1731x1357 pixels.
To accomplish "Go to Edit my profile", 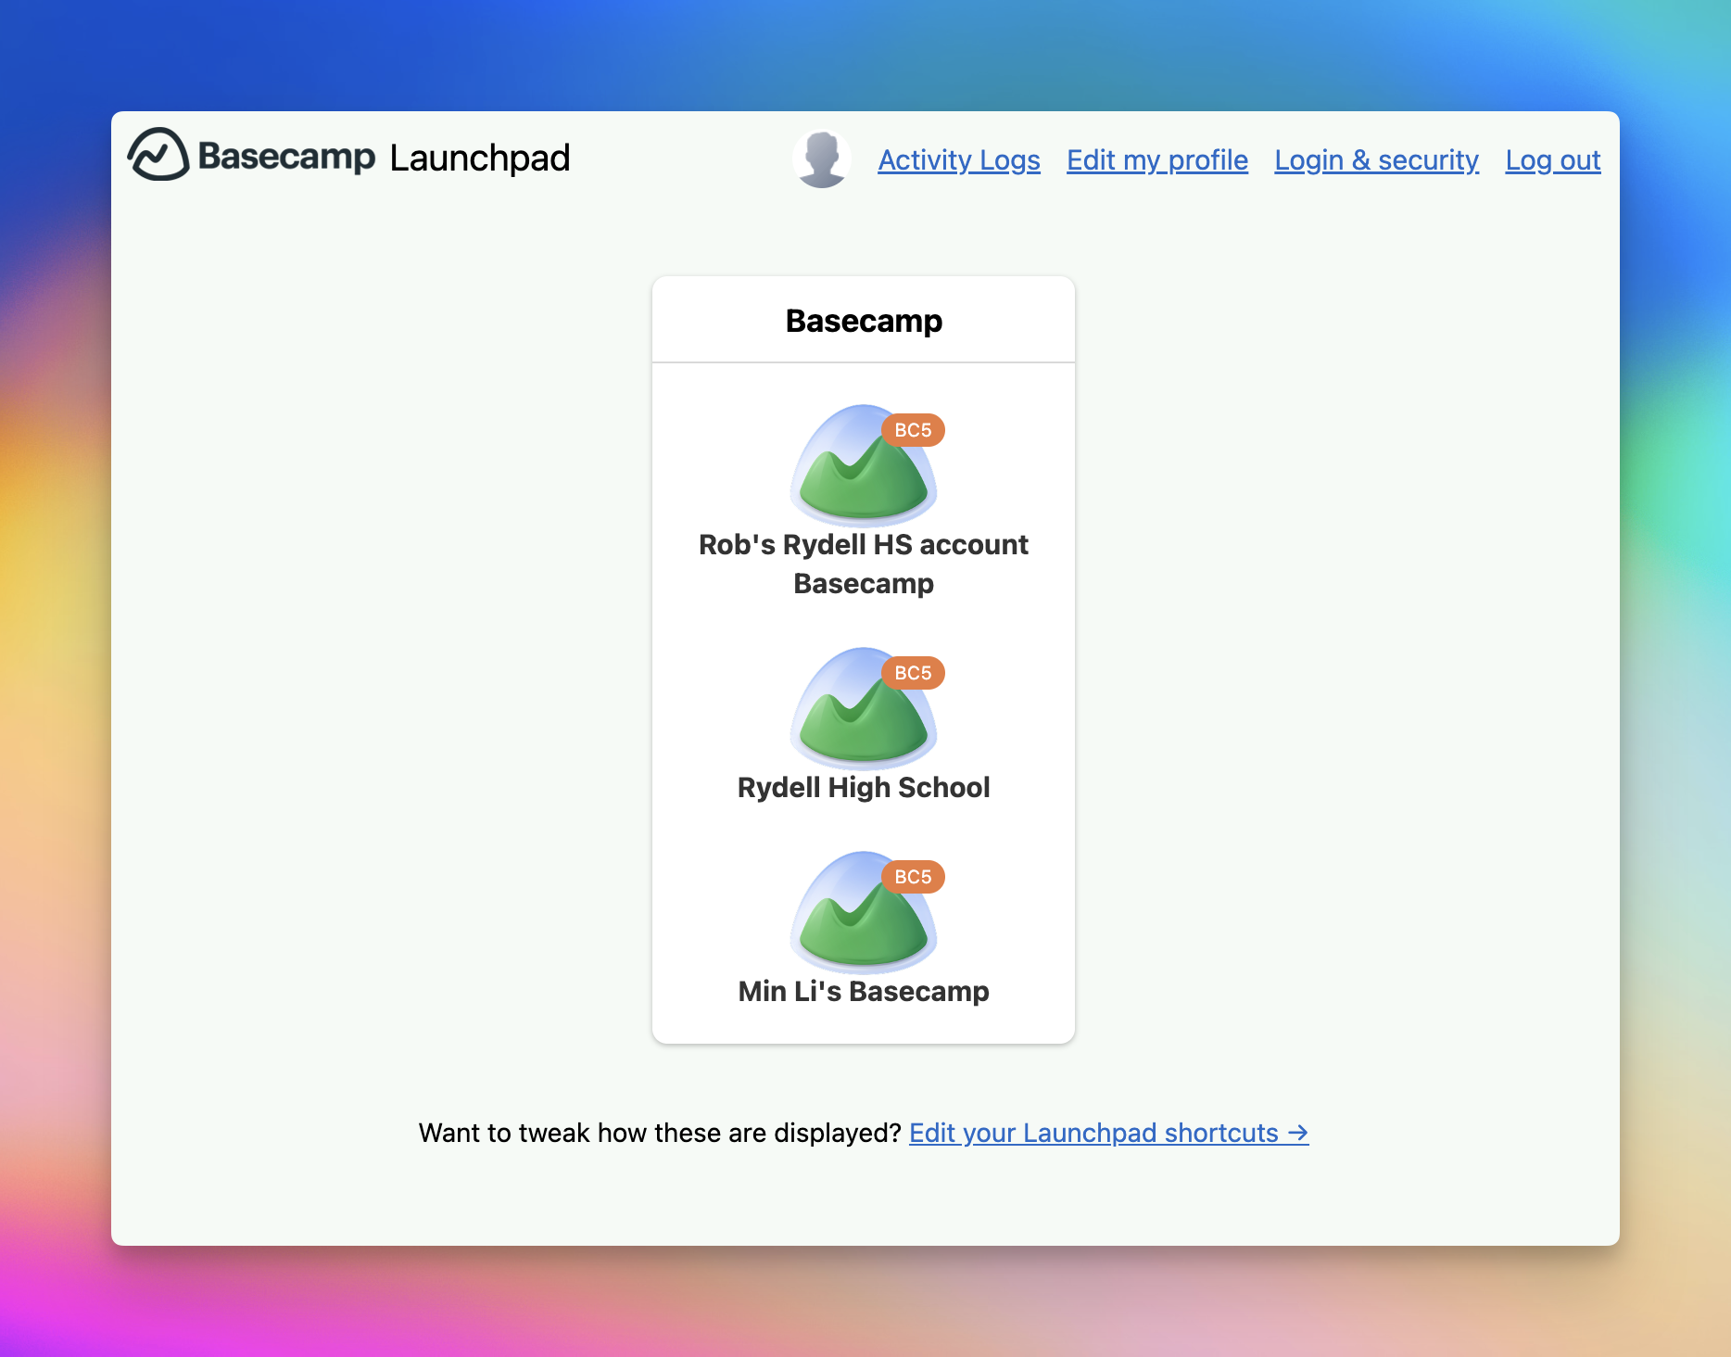I will coord(1157,160).
